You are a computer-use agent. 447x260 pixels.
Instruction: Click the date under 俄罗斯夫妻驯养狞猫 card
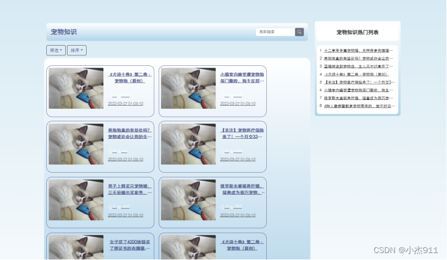coord(238,216)
